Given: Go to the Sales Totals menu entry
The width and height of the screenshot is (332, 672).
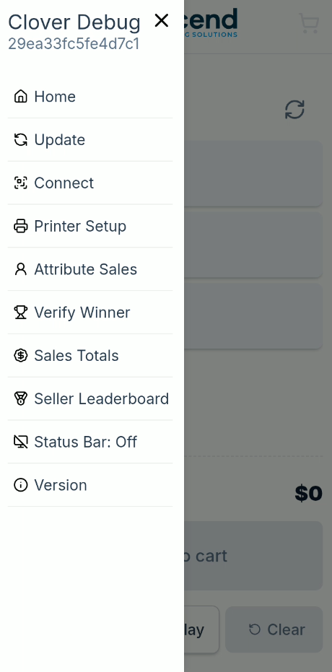Looking at the screenshot, I should click(x=90, y=356).
